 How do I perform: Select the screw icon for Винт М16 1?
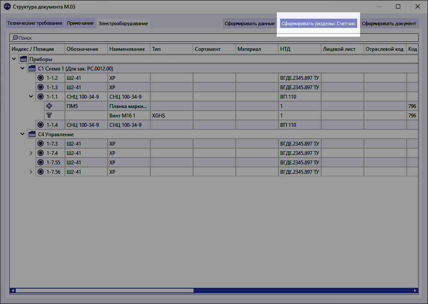pos(49,115)
